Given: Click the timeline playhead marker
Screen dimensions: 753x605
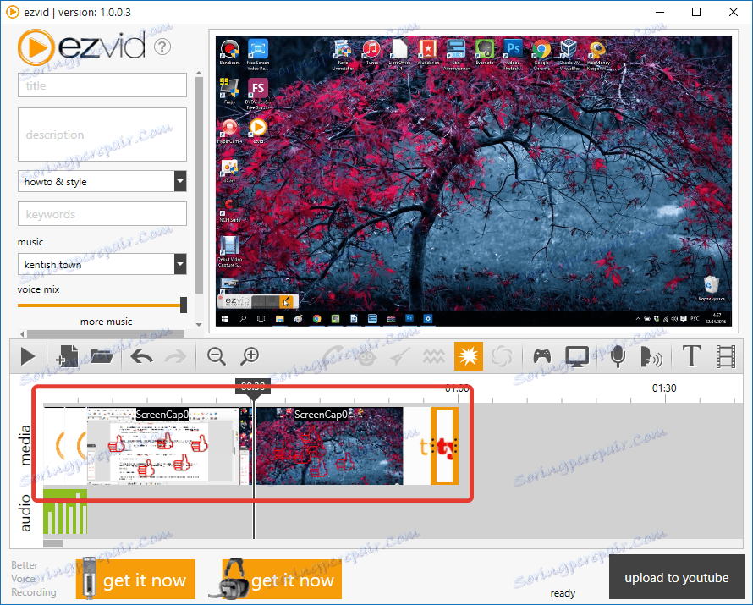Looking at the screenshot, I should tap(253, 388).
